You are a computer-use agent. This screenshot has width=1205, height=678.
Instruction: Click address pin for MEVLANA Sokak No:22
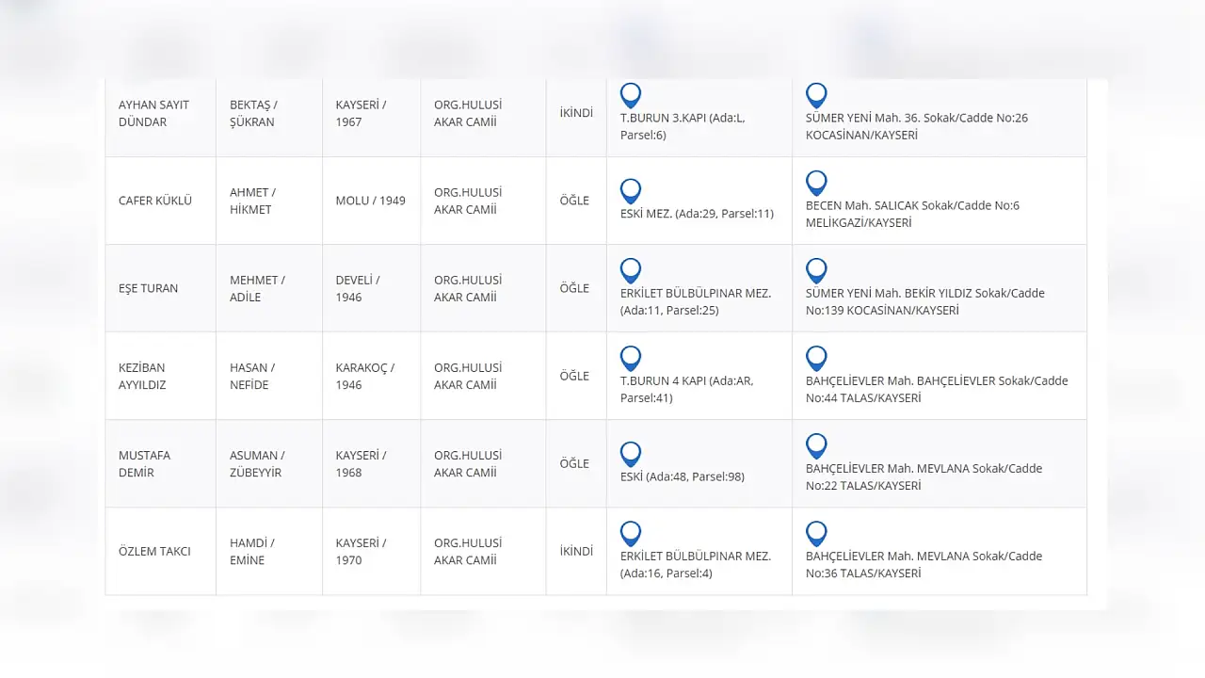coord(816,445)
